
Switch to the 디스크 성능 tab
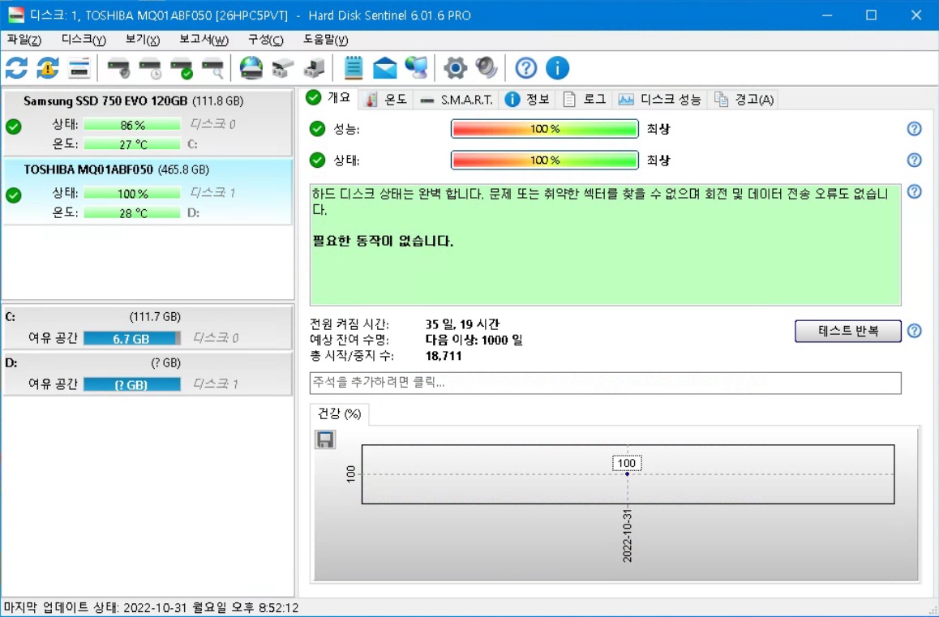660,100
